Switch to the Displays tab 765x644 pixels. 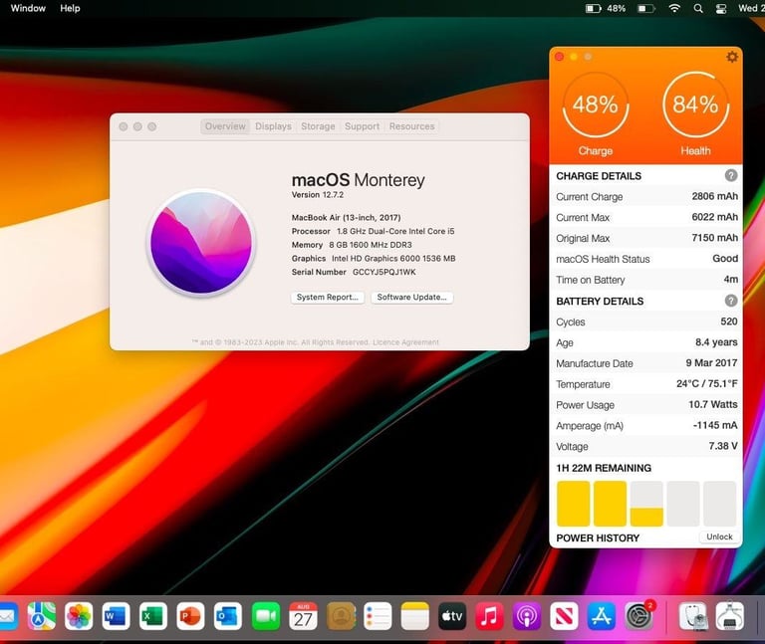pyautogui.click(x=273, y=126)
